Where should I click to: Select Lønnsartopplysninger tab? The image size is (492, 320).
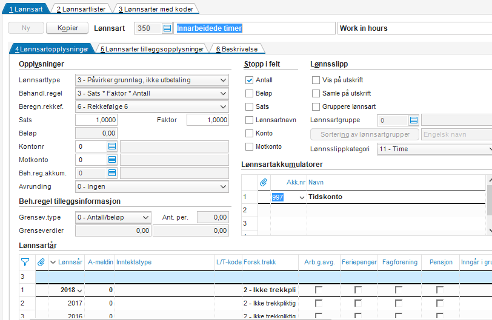[52, 49]
